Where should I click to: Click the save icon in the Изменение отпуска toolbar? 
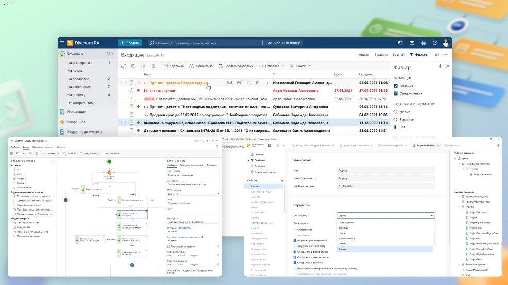pyautogui.click(x=11, y=153)
